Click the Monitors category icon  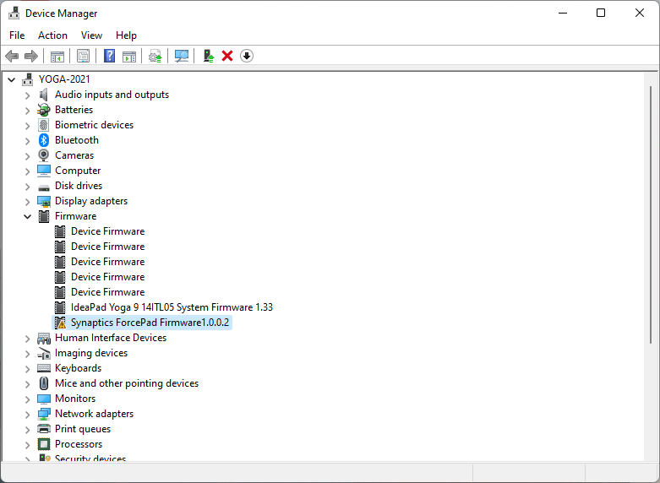coord(44,399)
